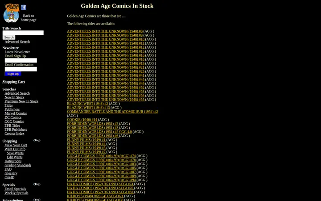Open the Facebook icon link
This screenshot has width=321, height=201.
click(x=24, y=8)
